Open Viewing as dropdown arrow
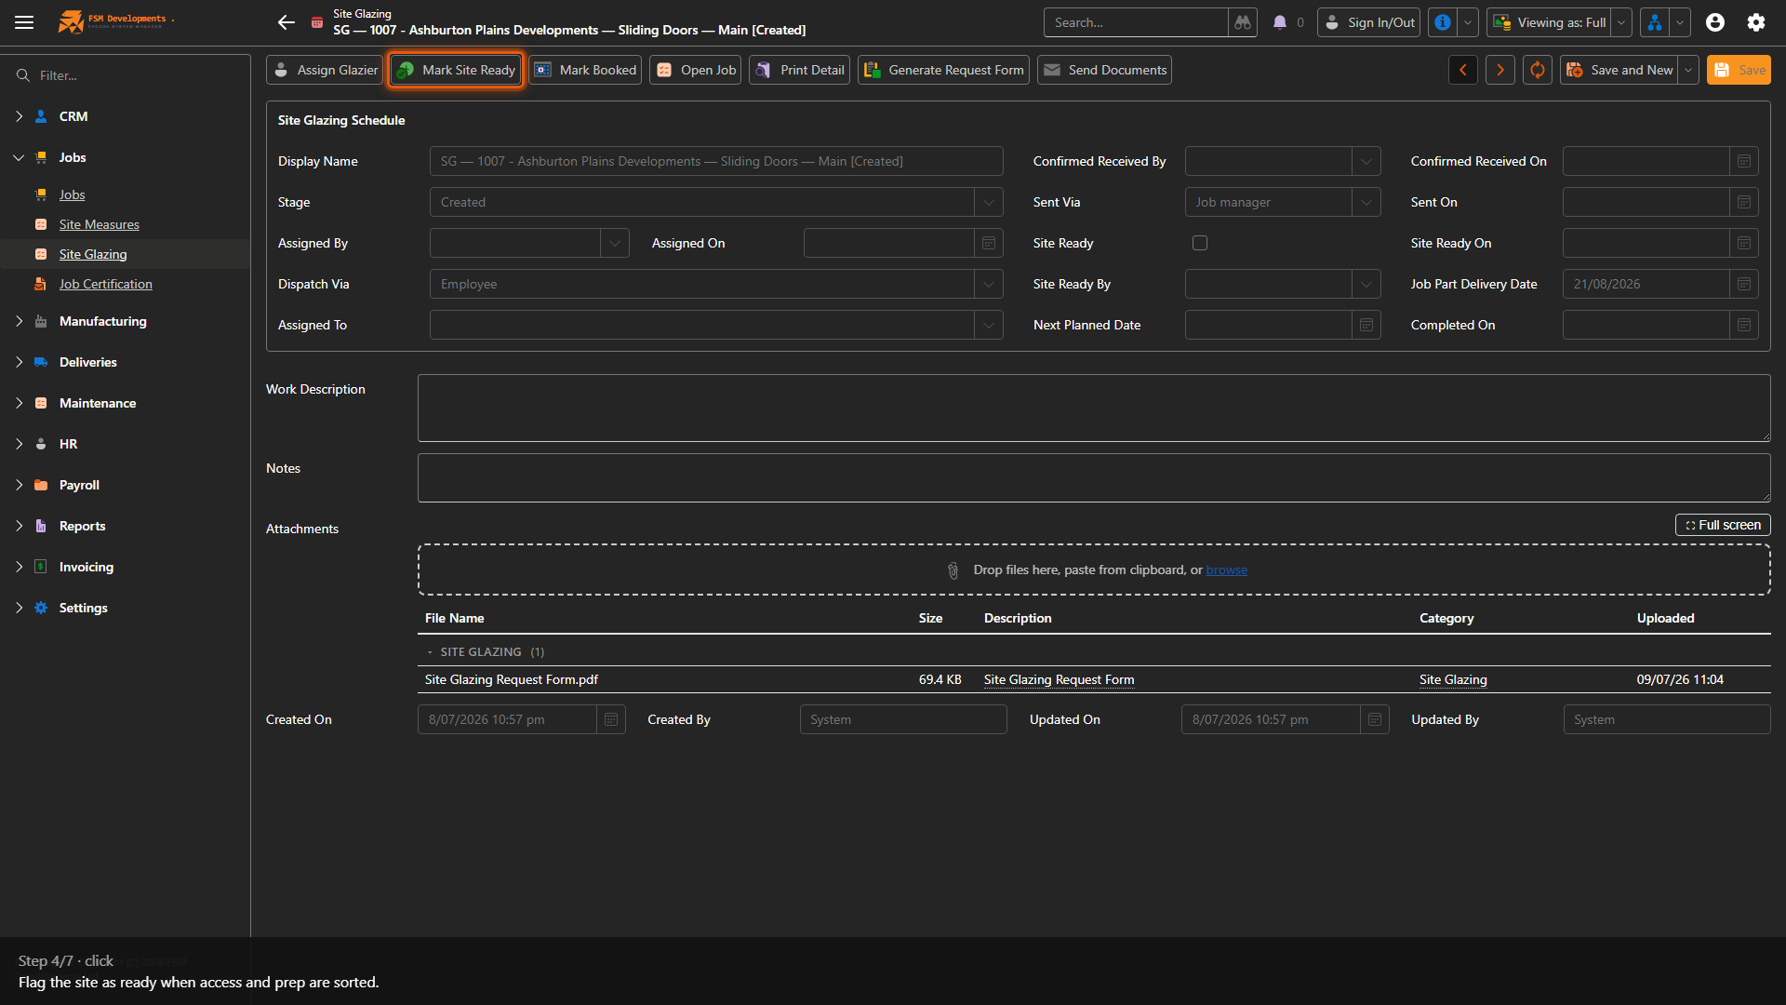Screen dimensions: 1786x1005 1621,22
